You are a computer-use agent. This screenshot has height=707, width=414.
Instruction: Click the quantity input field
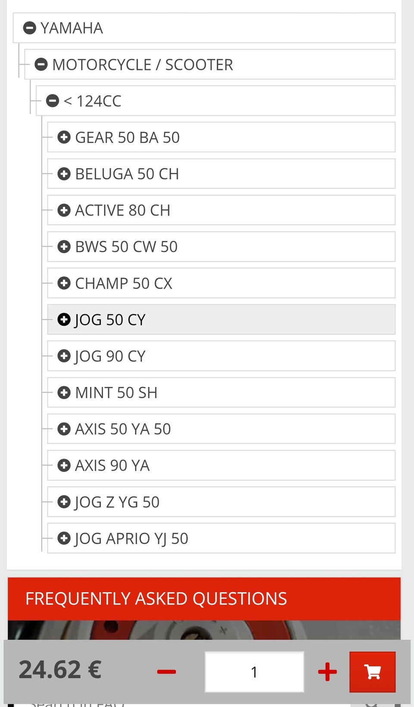point(254,672)
